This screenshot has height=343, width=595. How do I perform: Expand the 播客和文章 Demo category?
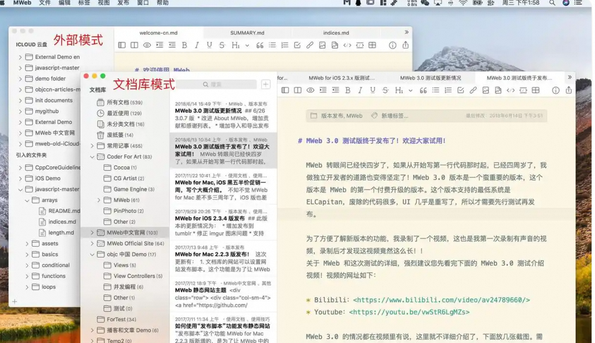click(x=92, y=330)
